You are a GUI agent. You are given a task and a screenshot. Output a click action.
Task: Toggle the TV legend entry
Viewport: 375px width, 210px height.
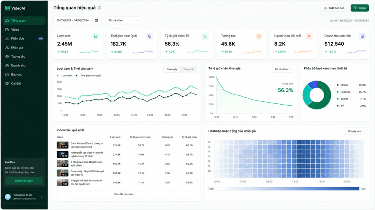[x=351, y=106]
